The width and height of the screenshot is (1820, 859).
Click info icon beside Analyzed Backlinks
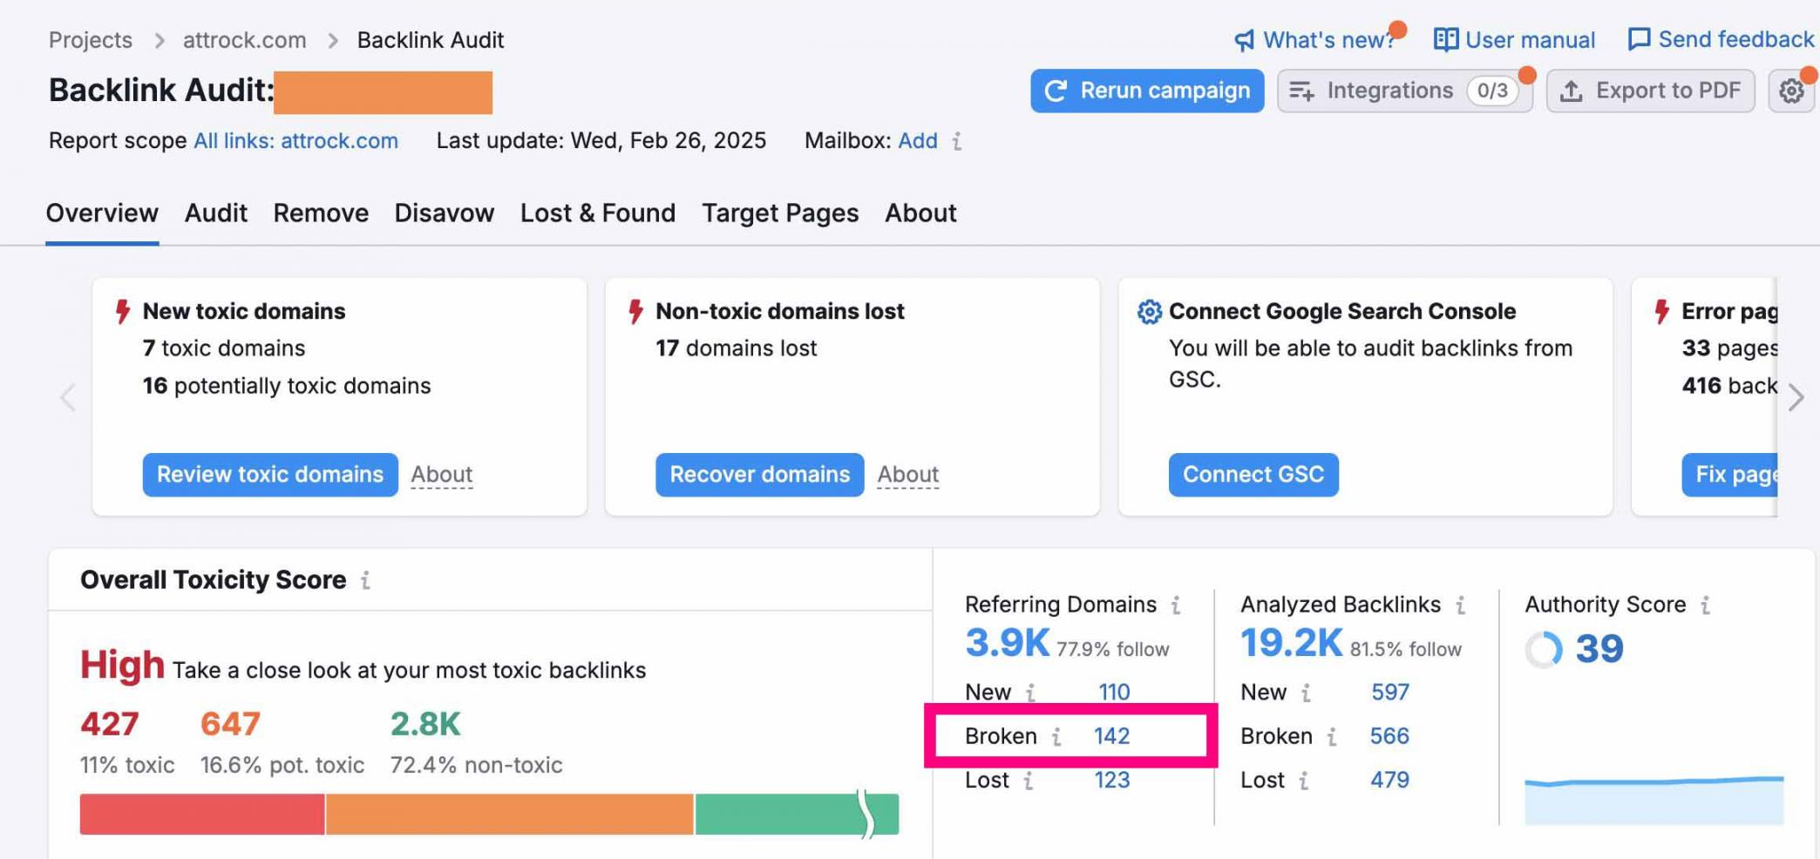[x=1461, y=605]
